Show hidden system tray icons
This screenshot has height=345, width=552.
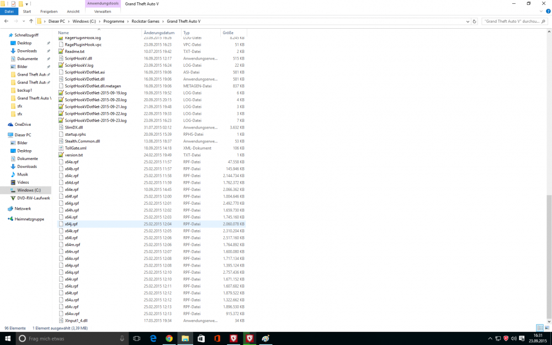(490, 338)
